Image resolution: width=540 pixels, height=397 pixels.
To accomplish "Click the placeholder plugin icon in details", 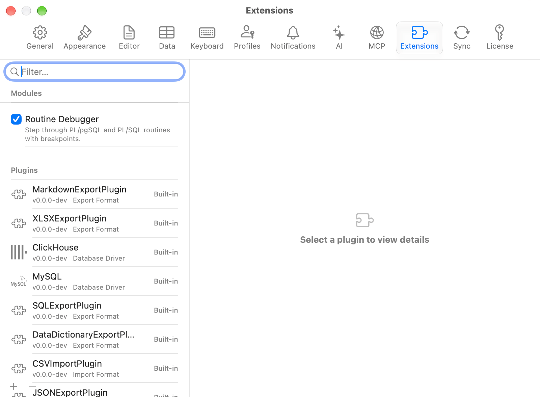I will (x=364, y=220).
